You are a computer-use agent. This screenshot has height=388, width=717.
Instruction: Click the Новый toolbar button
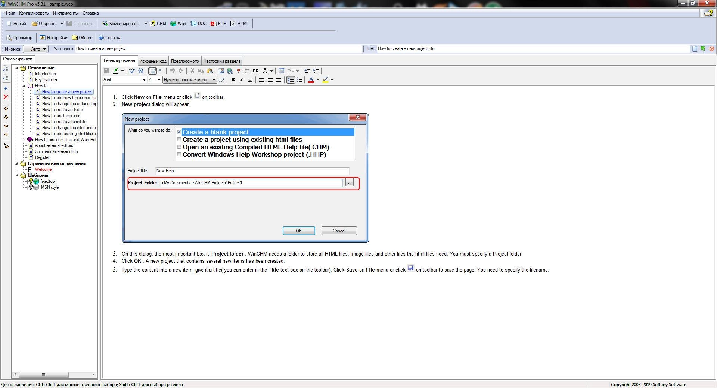(16, 24)
